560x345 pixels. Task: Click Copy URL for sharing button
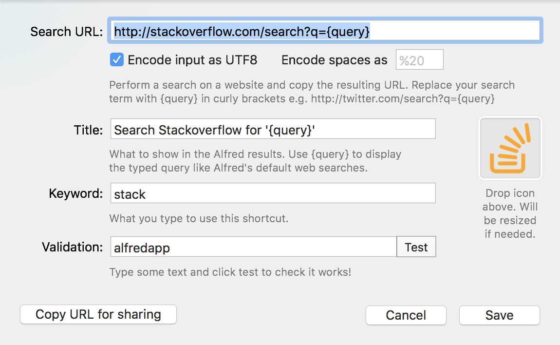[98, 315]
